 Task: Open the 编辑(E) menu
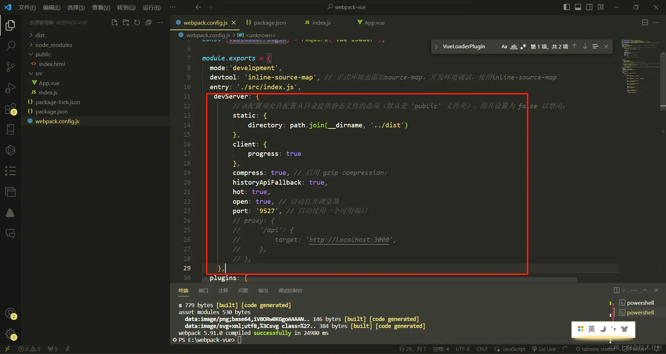(x=52, y=7)
